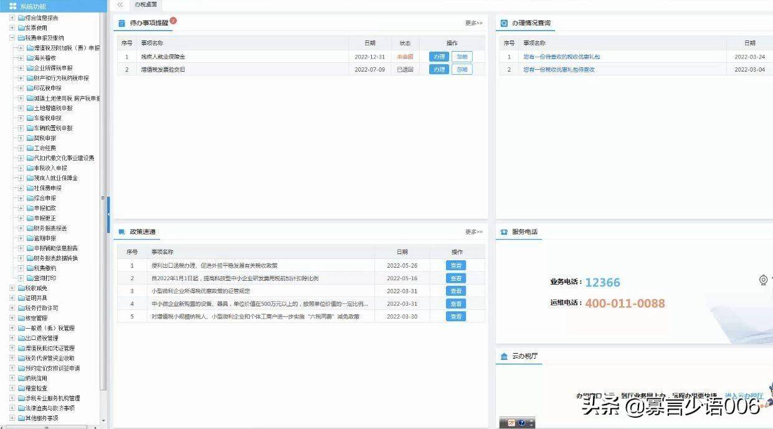Click 查看 for the 中小微企业新购置设备 policy
This screenshot has height=429, width=773.
456,304
